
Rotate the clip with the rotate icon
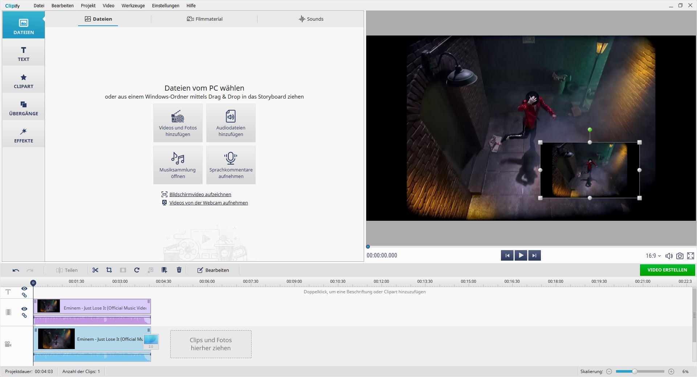(137, 270)
